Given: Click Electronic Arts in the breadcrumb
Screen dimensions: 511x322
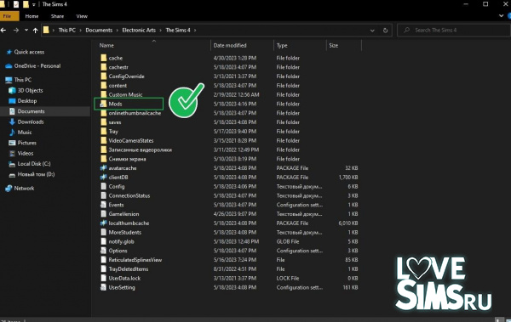Looking at the screenshot, I should click(139, 30).
